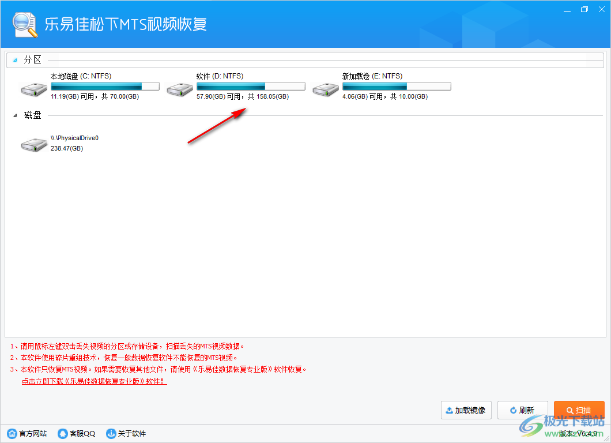The image size is (611, 443).
Task: Click the text 4.06(GB) 可用，共 10.00(GB)
Action: [x=385, y=96]
